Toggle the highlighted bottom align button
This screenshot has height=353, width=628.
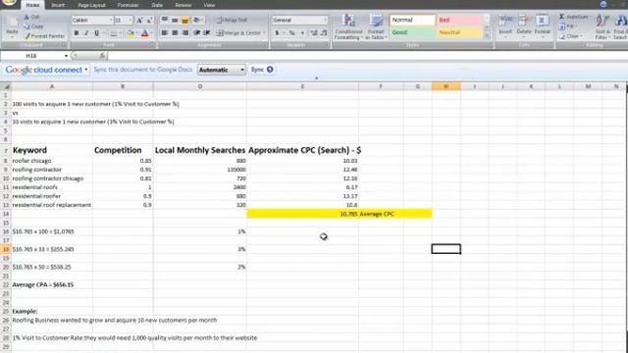tap(184, 20)
